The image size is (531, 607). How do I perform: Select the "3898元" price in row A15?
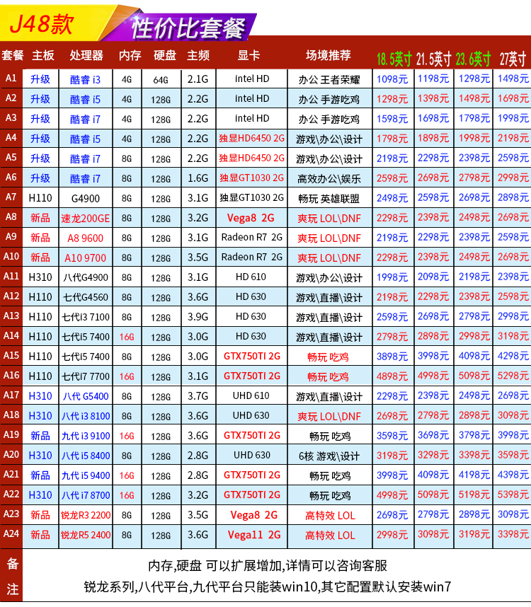click(393, 356)
